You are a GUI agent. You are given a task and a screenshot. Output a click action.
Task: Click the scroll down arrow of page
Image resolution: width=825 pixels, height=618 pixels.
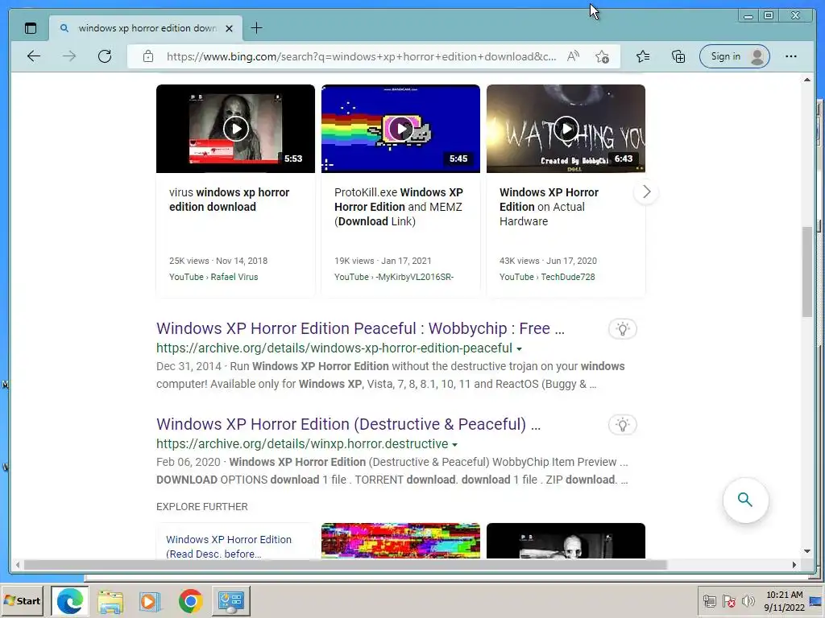[x=807, y=551]
